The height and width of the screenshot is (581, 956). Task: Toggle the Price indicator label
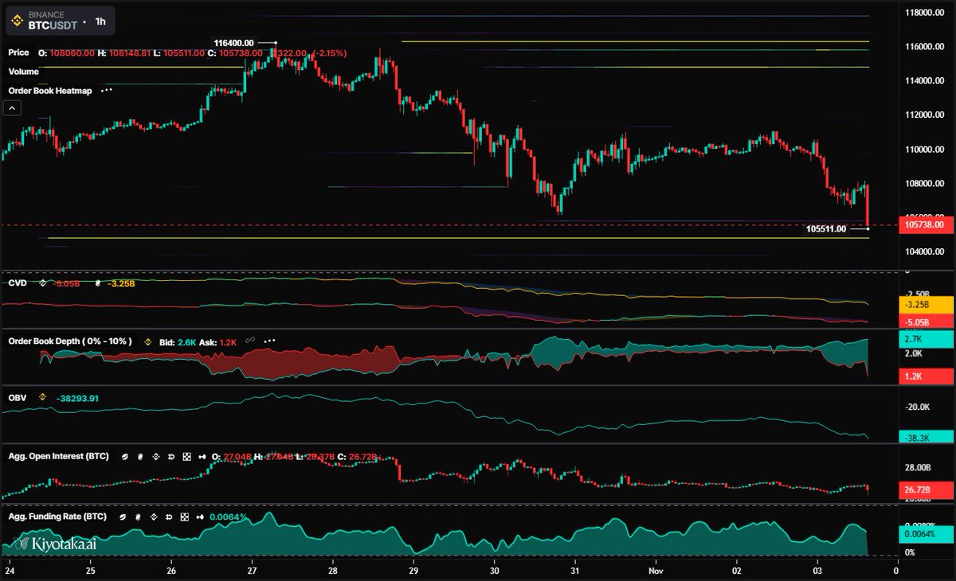coord(19,53)
